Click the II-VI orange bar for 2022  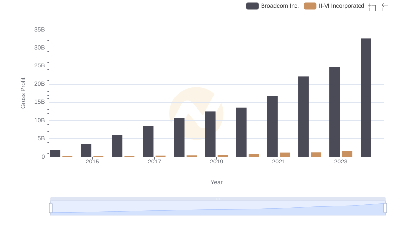coord(316,155)
